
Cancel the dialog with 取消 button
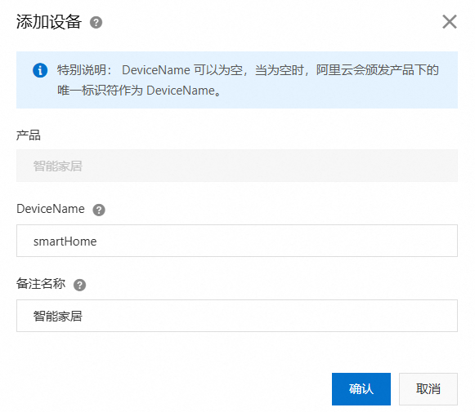pyautogui.click(x=428, y=389)
